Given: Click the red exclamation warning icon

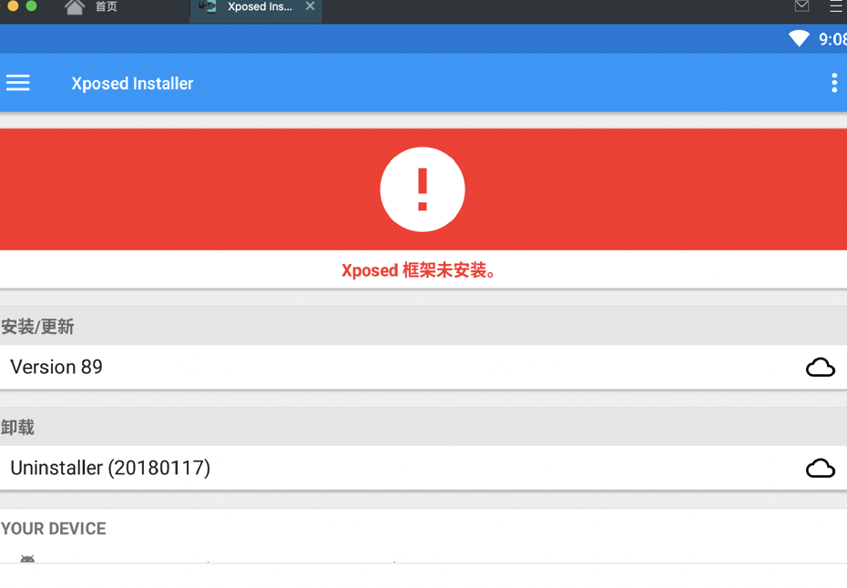Looking at the screenshot, I should pos(423,189).
